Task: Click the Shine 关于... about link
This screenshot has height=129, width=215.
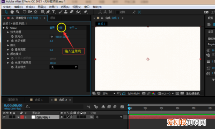Action: click(x=73, y=28)
